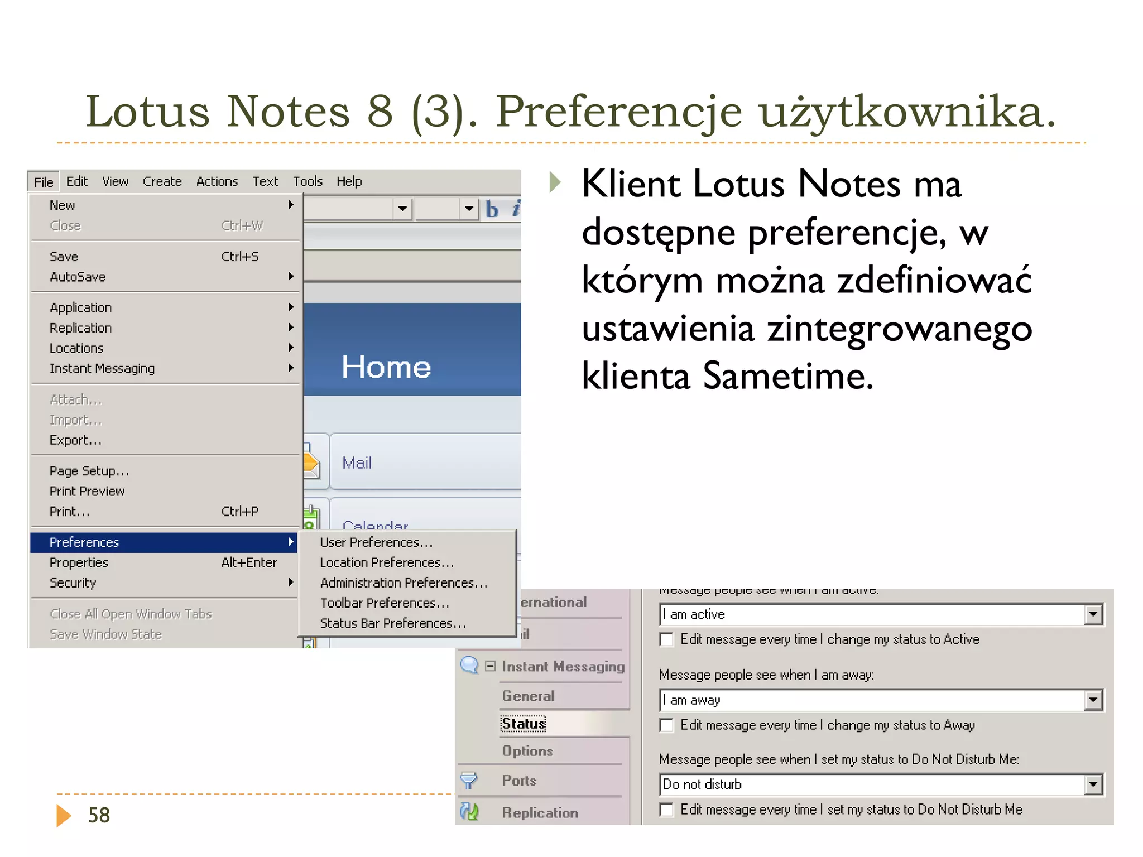Open Status Bar Preferences... from submenu
The image size is (1143, 857).
[407, 623]
